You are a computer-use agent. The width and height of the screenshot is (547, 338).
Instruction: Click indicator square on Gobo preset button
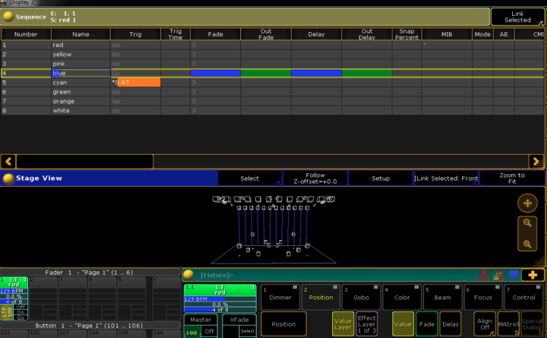click(376, 287)
